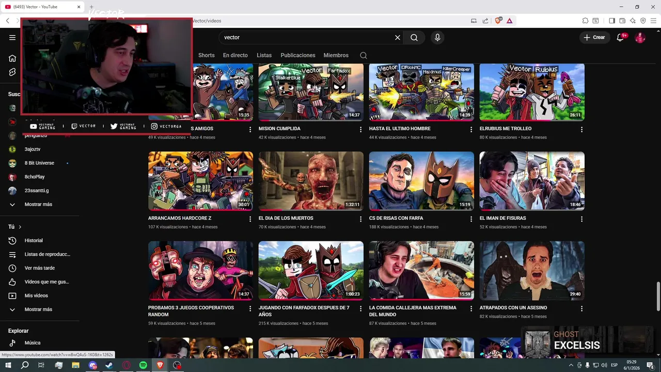Toggle the Brave sidebar panel icon
The image size is (661, 372).
[612, 21]
